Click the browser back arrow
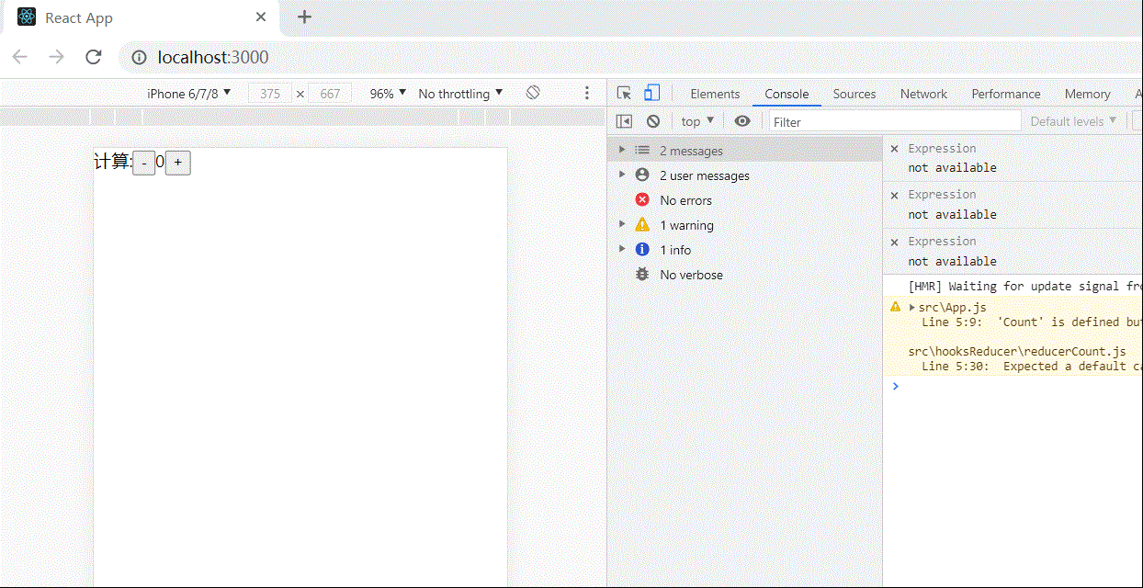The height and width of the screenshot is (588, 1143). tap(19, 57)
